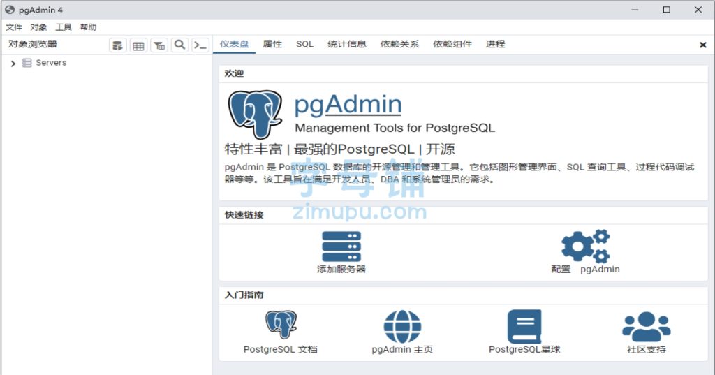Image resolution: width=715 pixels, height=375 pixels.
Task: Open the Query Tool from browser toolbar
Action: [x=118, y=45]
